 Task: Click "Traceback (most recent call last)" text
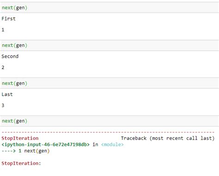[x=168, y=138]
